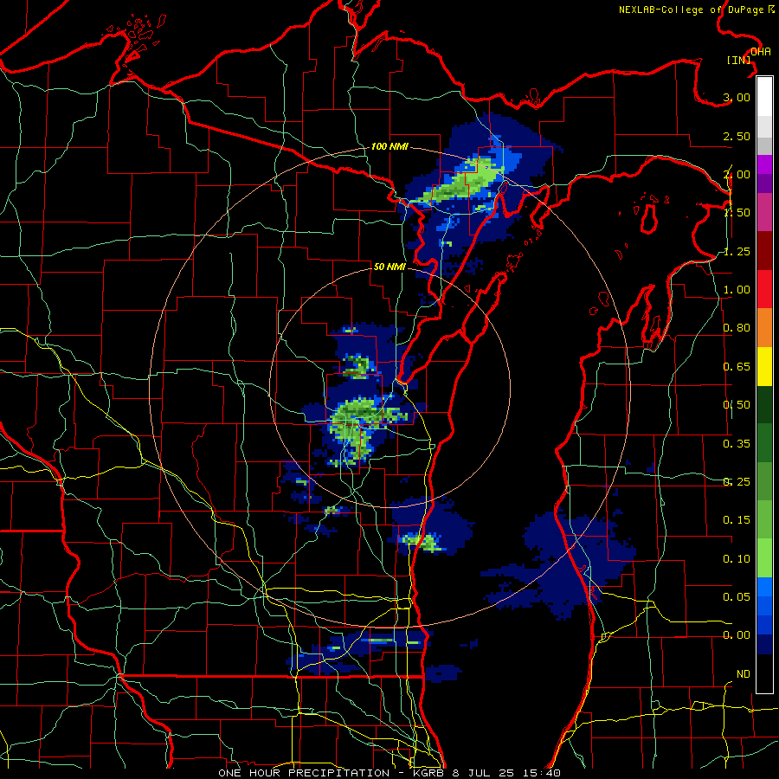Click the [IN] units label
The image size is (779, 779).
[x=739, y=60]
